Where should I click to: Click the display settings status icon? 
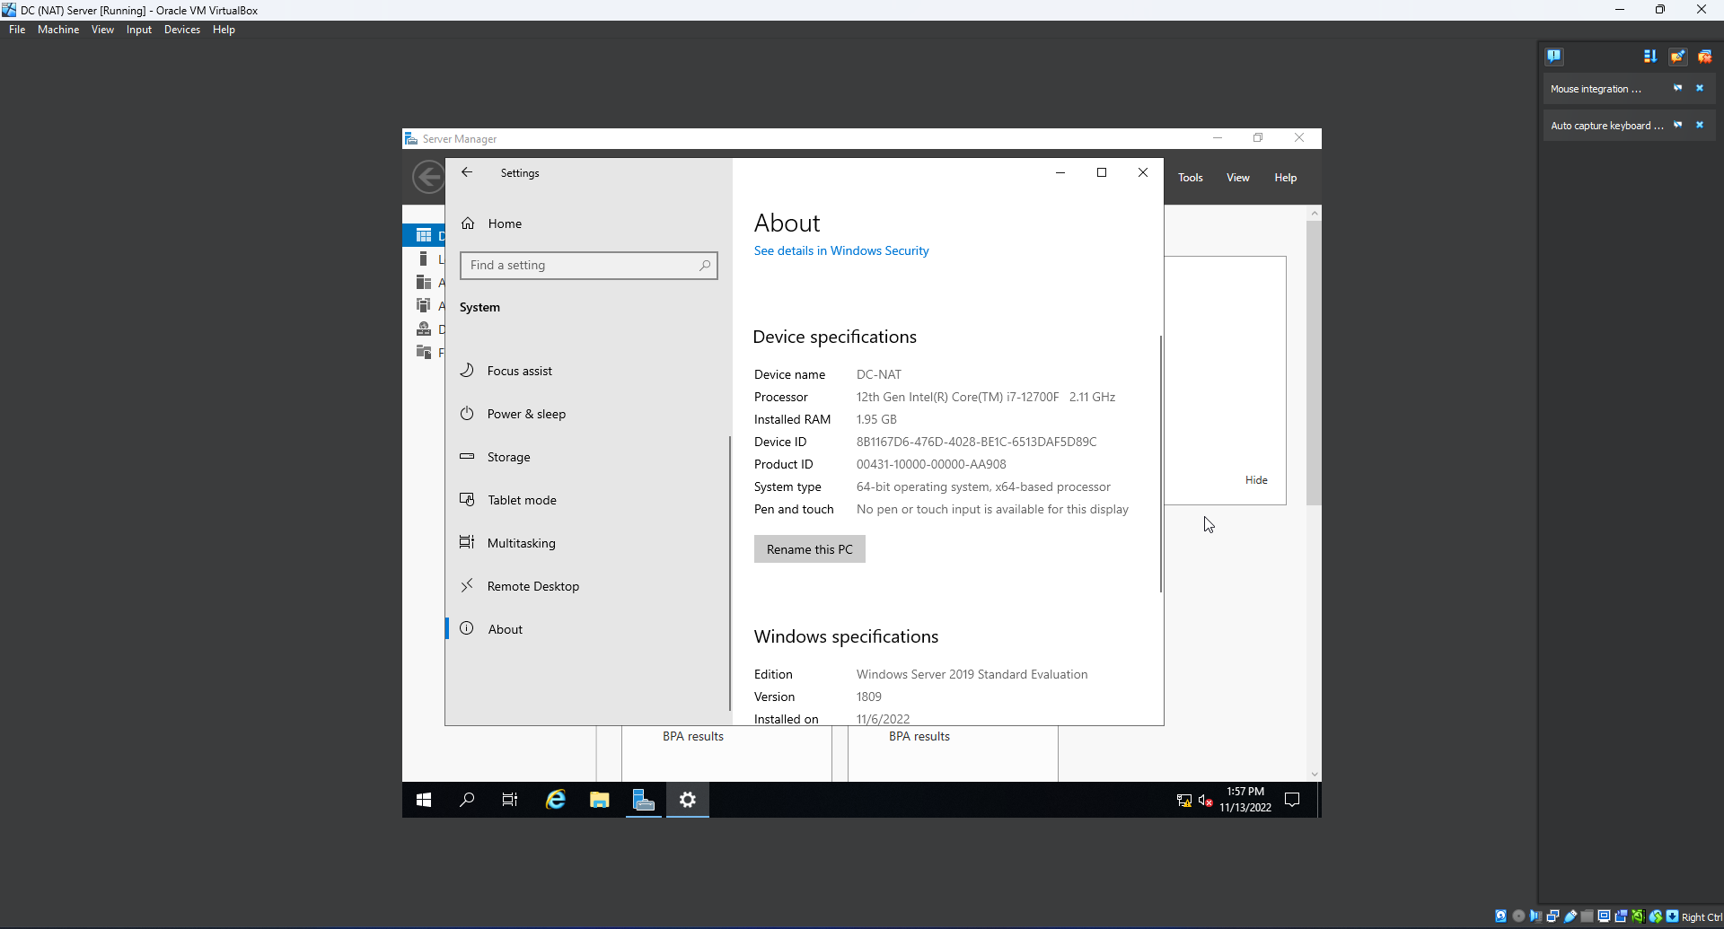coord(1604,916)
